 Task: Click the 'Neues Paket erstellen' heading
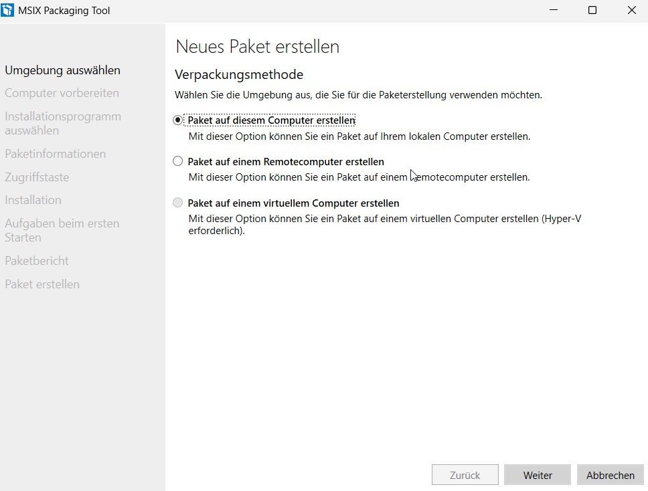tap(257, 47)
